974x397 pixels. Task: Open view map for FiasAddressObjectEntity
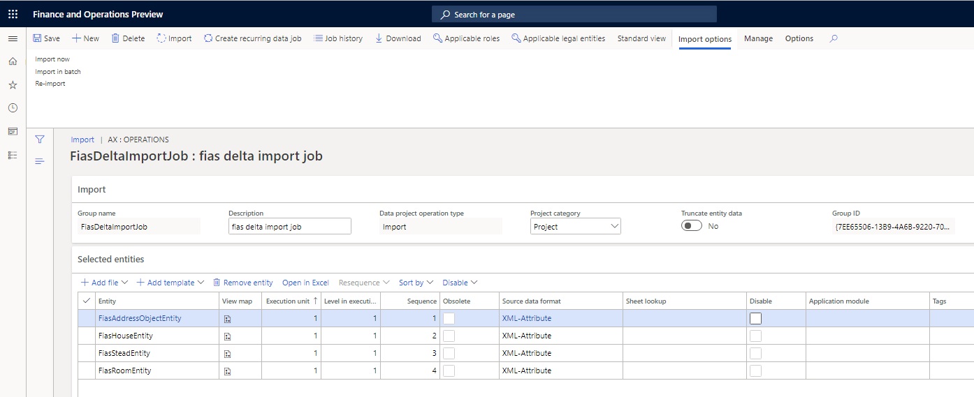227,319
